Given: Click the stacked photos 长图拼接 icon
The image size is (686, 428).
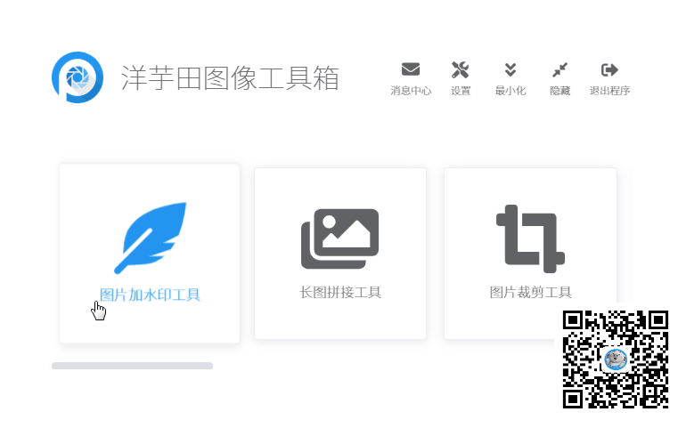Looking at the screenshot, I should point(340,238).
